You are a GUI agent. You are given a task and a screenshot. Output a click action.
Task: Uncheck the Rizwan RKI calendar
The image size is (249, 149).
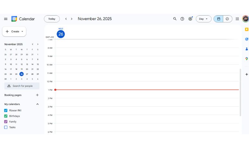6,110
